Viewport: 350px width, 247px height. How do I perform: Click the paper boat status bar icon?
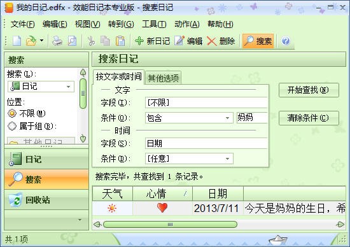coord(277,240)
